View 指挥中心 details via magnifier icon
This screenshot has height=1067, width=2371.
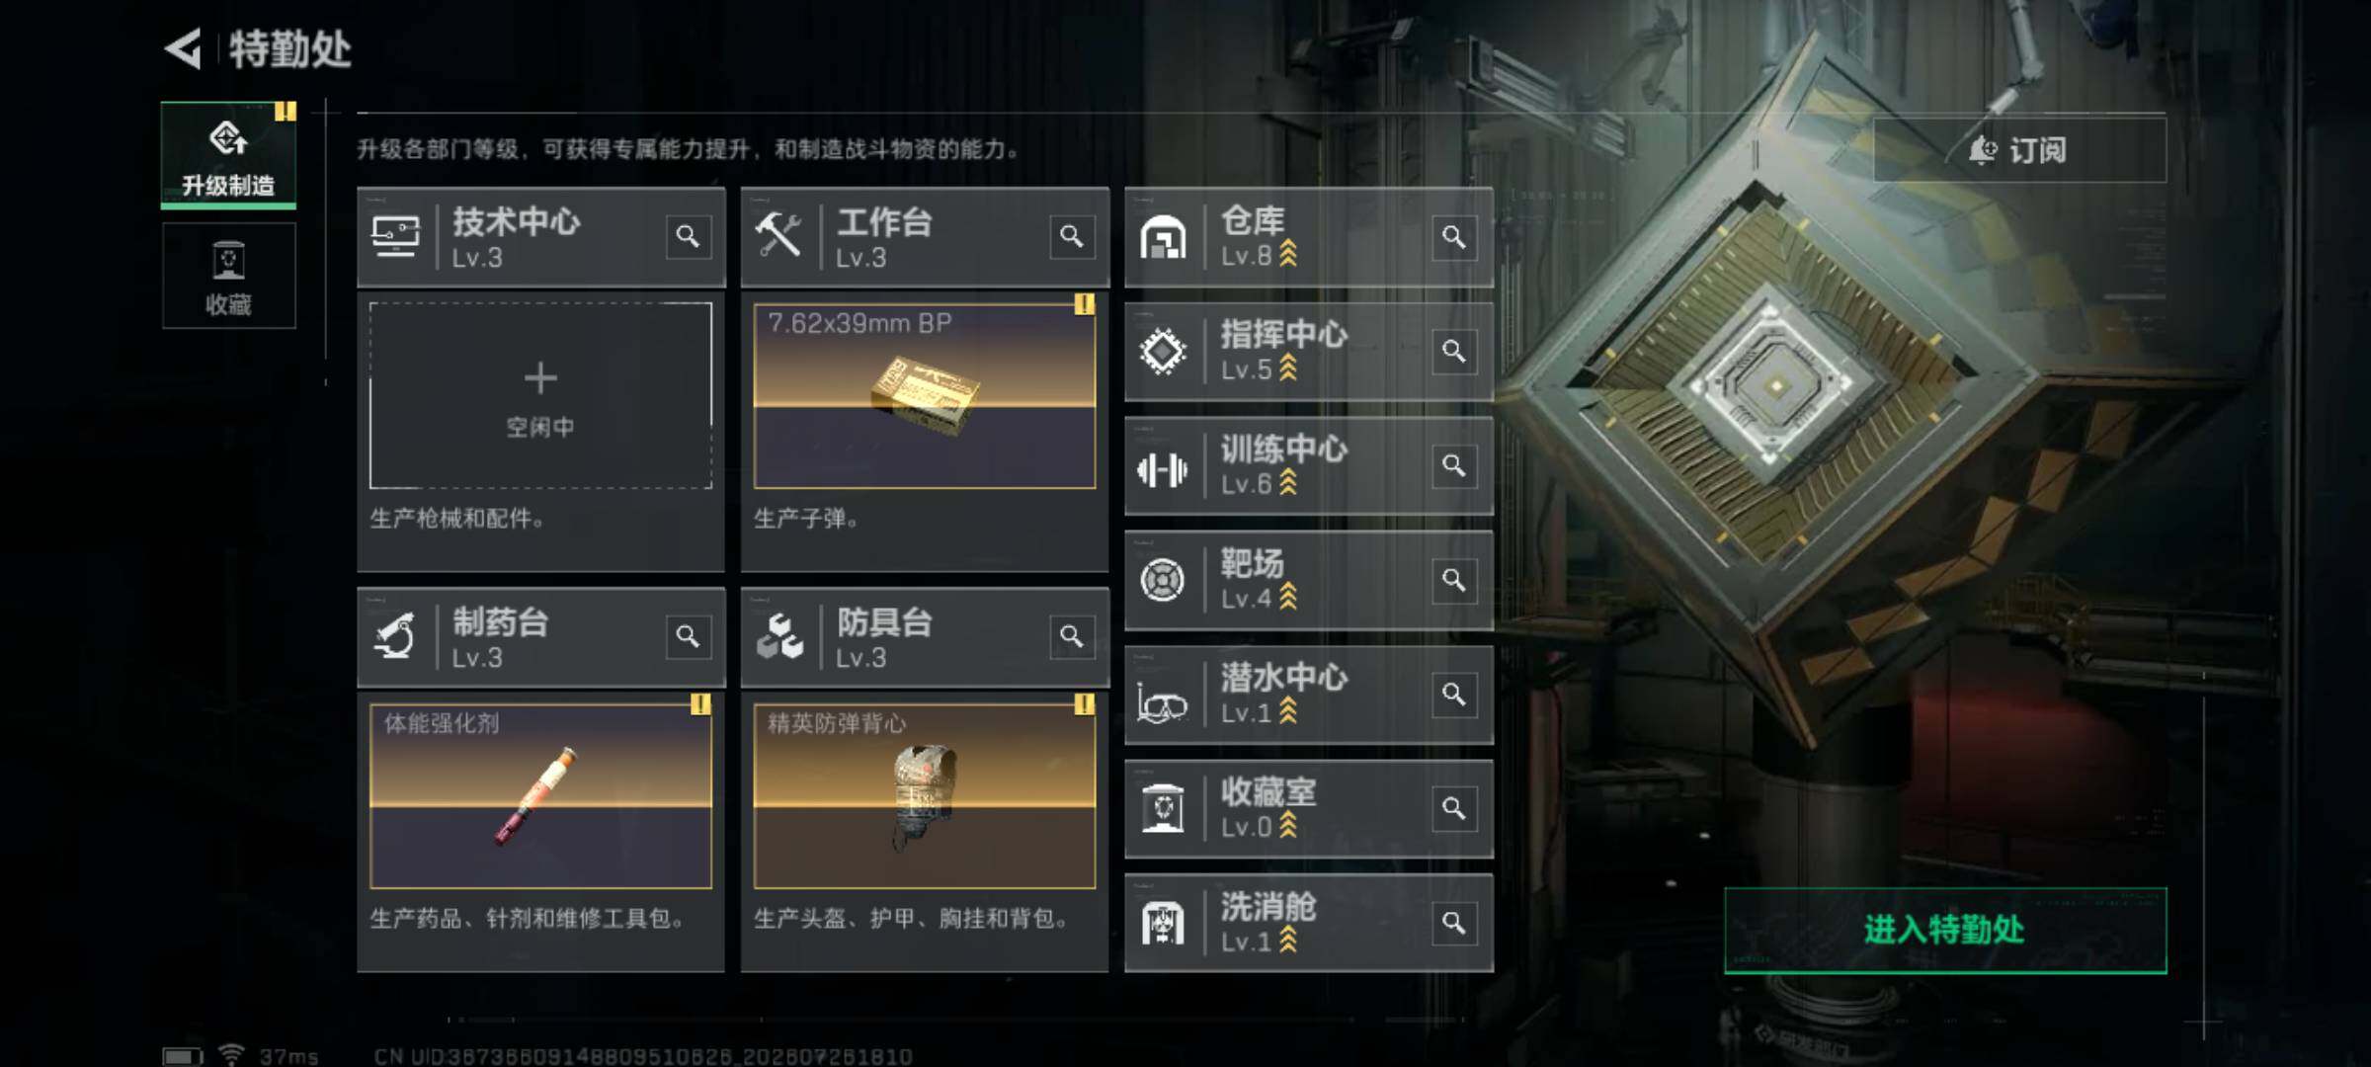point(1454,351)
